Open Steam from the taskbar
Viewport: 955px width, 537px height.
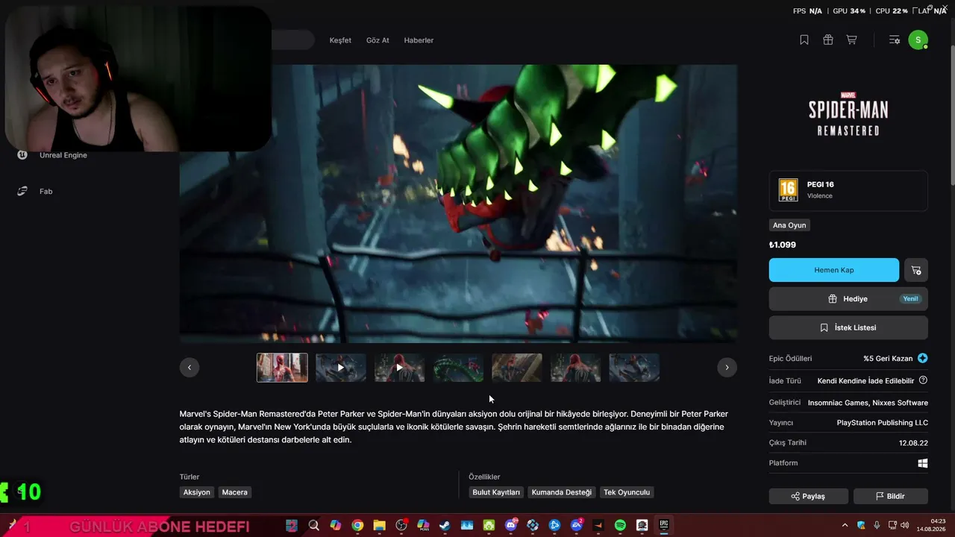pos(445,526)
